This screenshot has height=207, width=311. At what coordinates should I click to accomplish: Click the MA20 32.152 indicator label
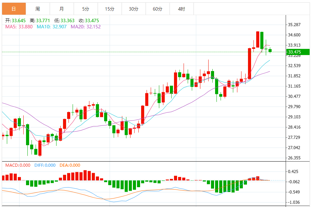click(x=86, y=27)
